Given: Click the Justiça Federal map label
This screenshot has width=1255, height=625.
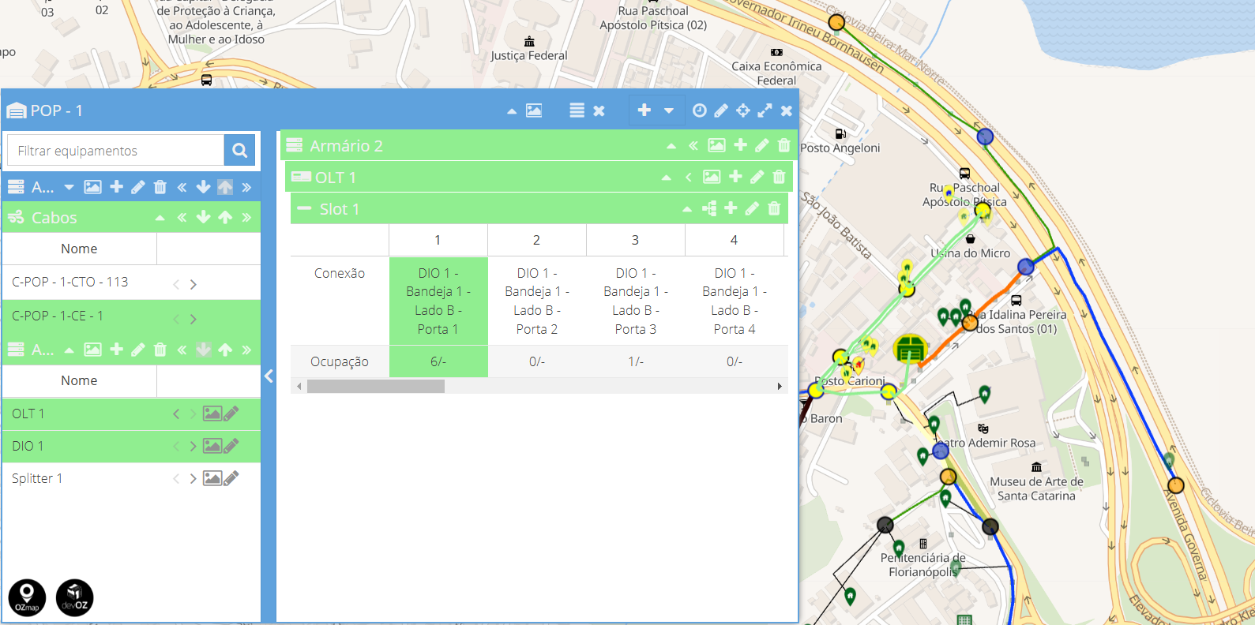Looking at the screenshot, I should [529, 55].
